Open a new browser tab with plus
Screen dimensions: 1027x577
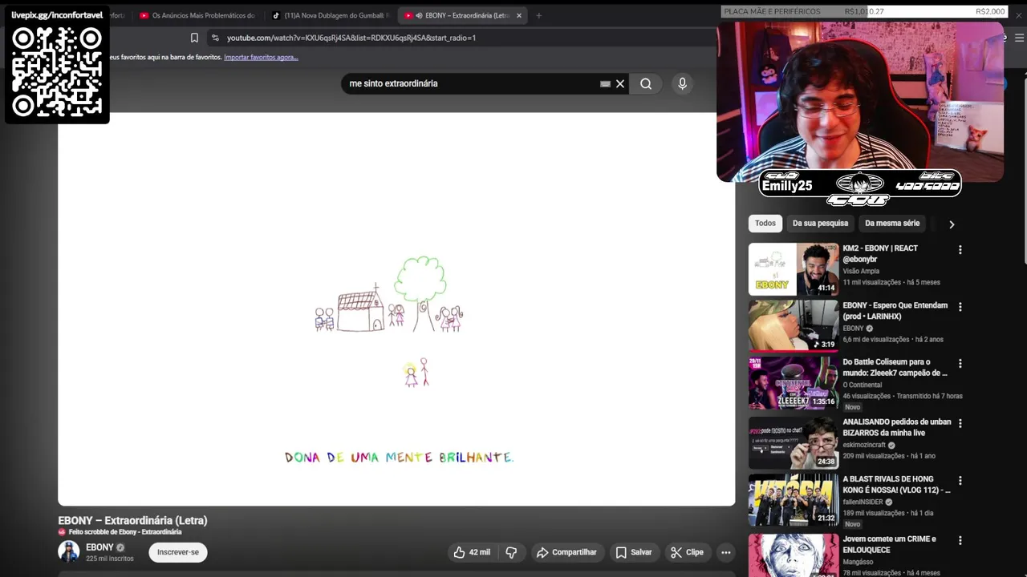(x=538, y=15)
